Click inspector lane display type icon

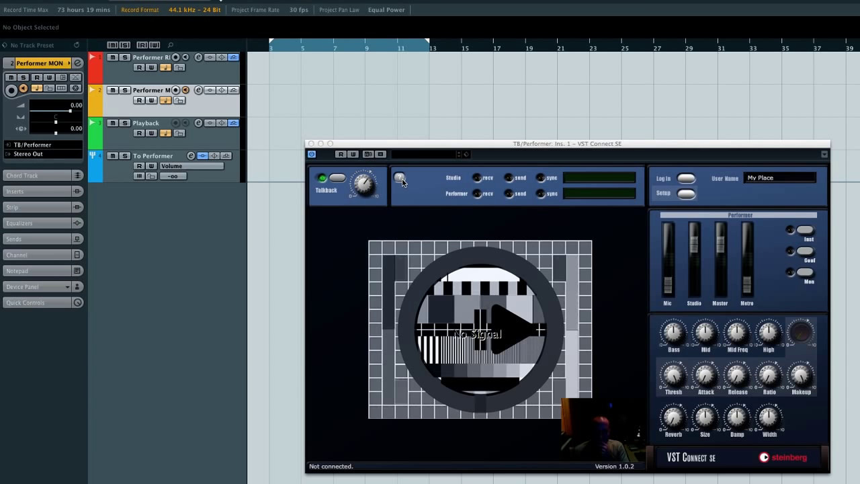coord(62,88)
